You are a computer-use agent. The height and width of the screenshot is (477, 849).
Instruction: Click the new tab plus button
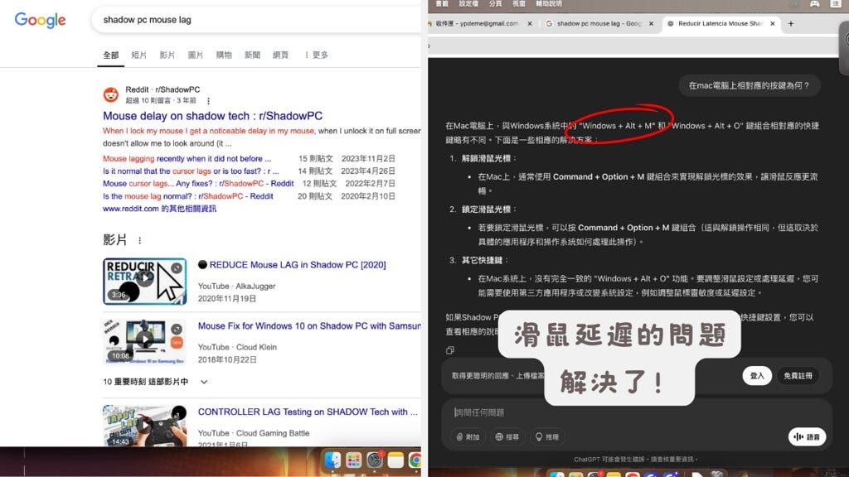(790, 24)
